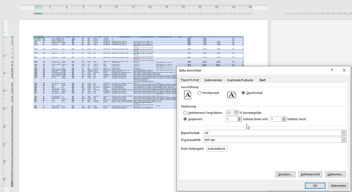The image size is (352, 192).
Task: Switch to the Seitenränder tab
Action: pos(213,80)
